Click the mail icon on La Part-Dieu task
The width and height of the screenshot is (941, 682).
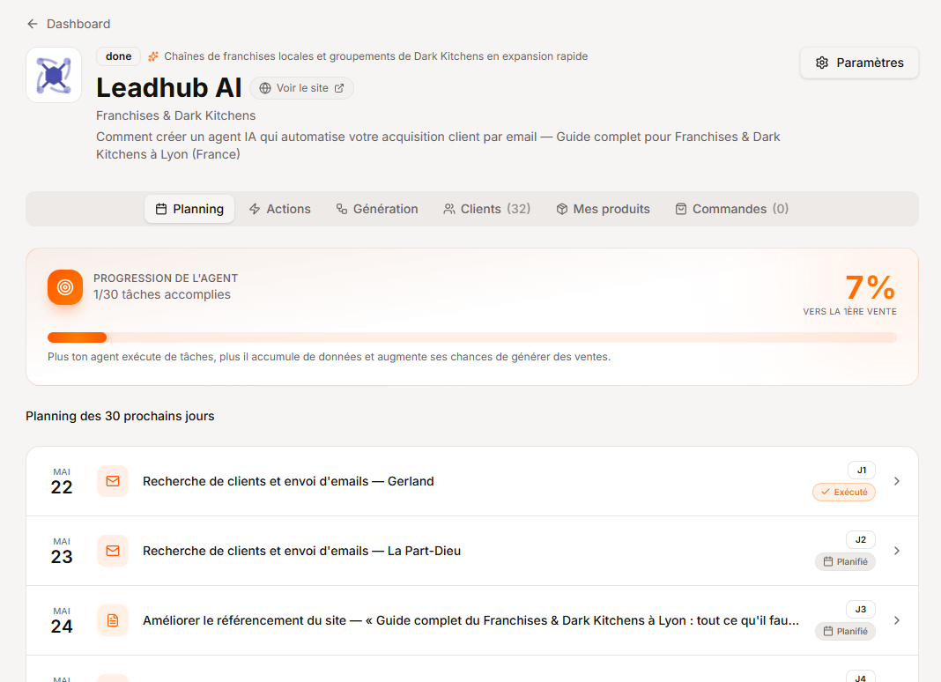point(113,551)
